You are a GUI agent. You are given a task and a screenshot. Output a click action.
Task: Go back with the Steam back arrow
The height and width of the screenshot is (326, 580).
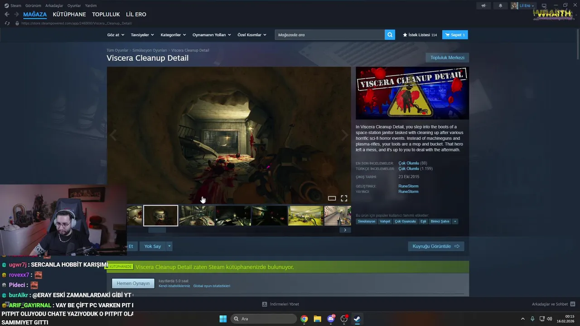pos(7,14)
